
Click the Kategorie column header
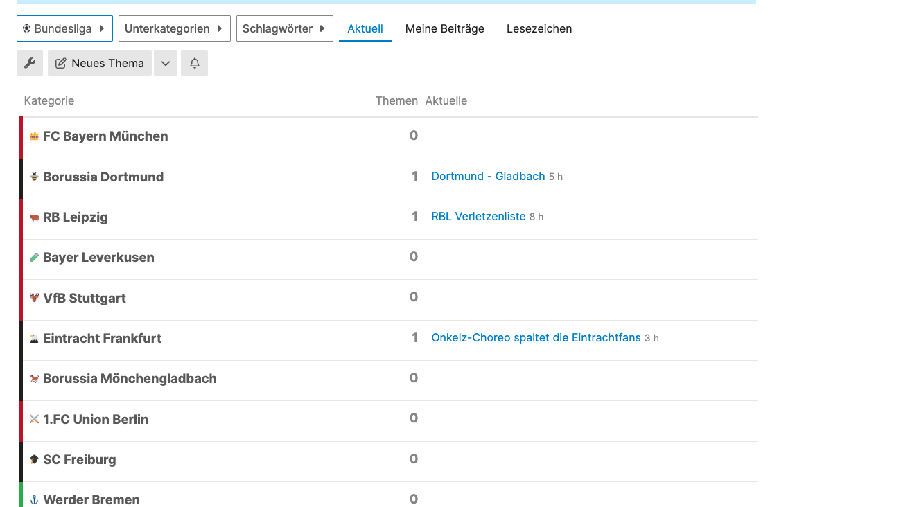(x=49, y=100)
